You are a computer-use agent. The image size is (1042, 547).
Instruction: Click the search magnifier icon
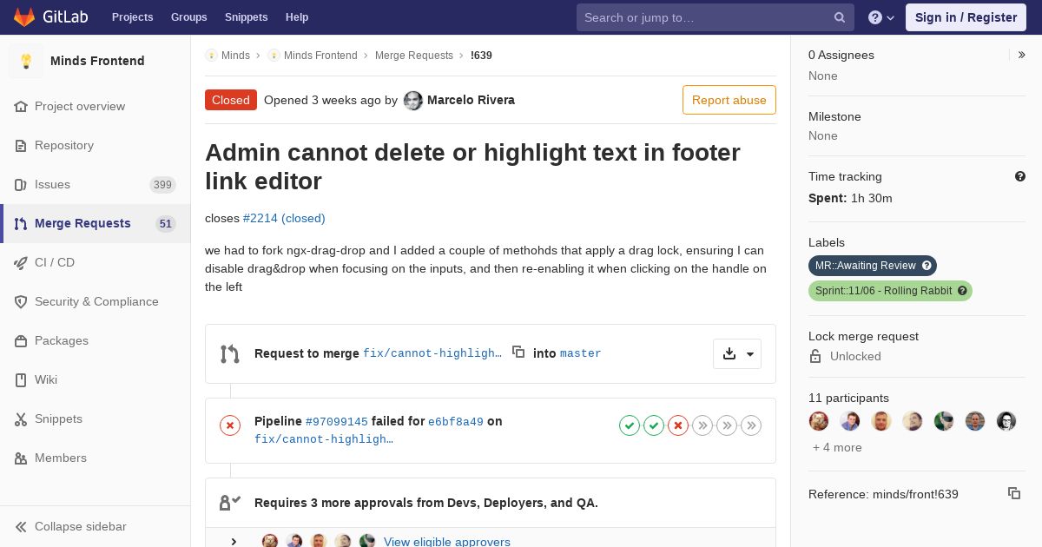click(840, 17)
